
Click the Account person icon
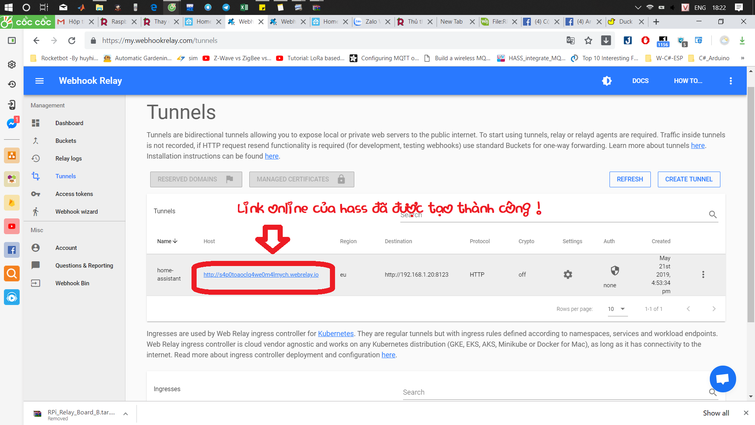(36, 248)
